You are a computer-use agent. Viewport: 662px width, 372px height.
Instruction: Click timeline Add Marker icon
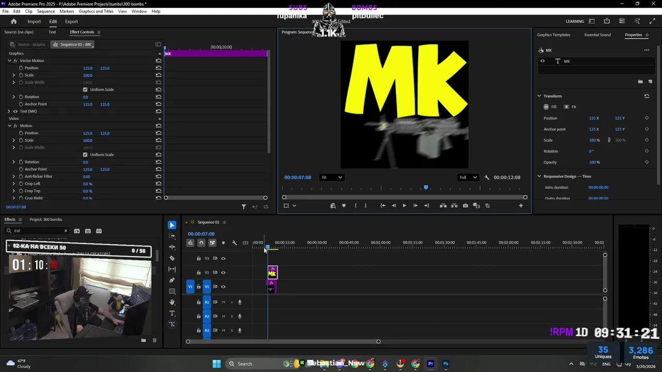point(223,243)
